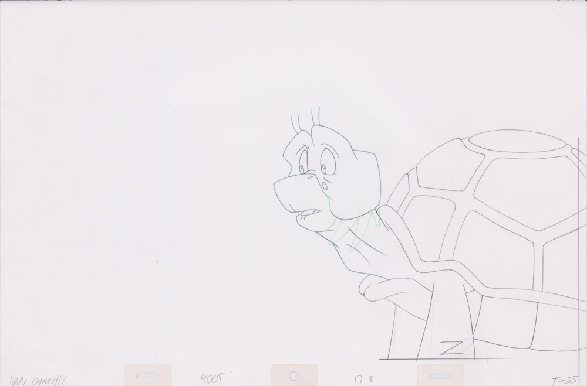587x386 pixels.
Task: Click the turtle's left eye
Action: click(x=302, y=168)
